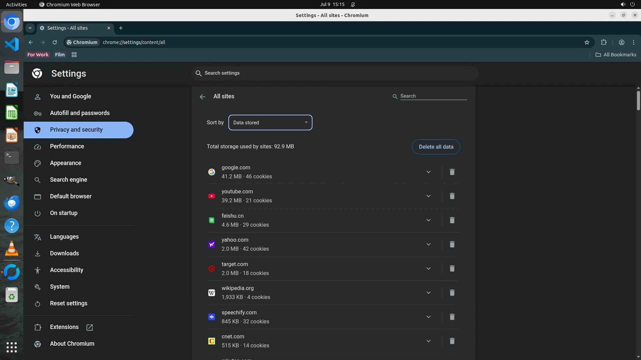Screen dimensions: 641x360
Task: Open Chromium three-dot menu
Action: pos(634,42)
